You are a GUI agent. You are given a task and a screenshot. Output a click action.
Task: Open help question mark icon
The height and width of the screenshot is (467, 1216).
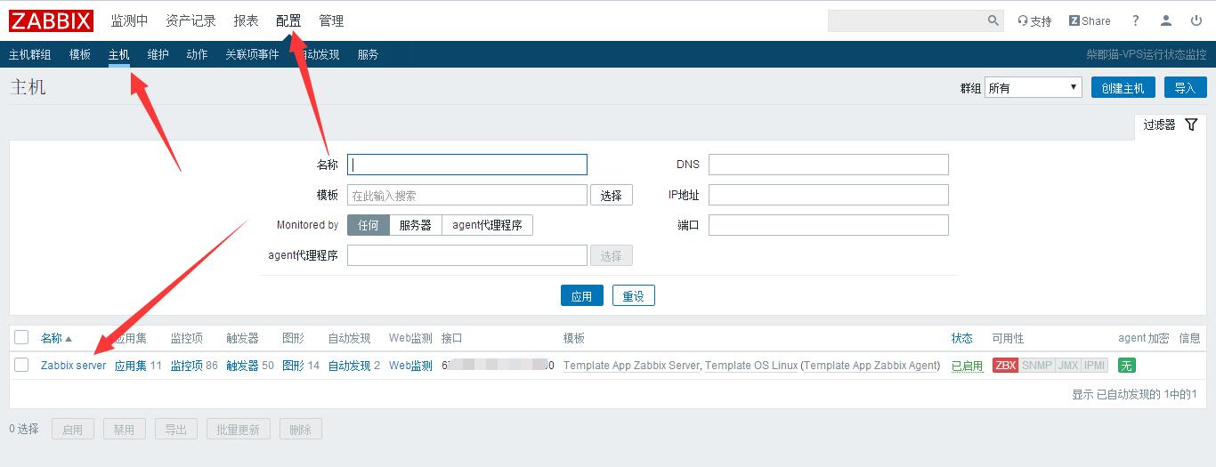(x=1135, y=20)
